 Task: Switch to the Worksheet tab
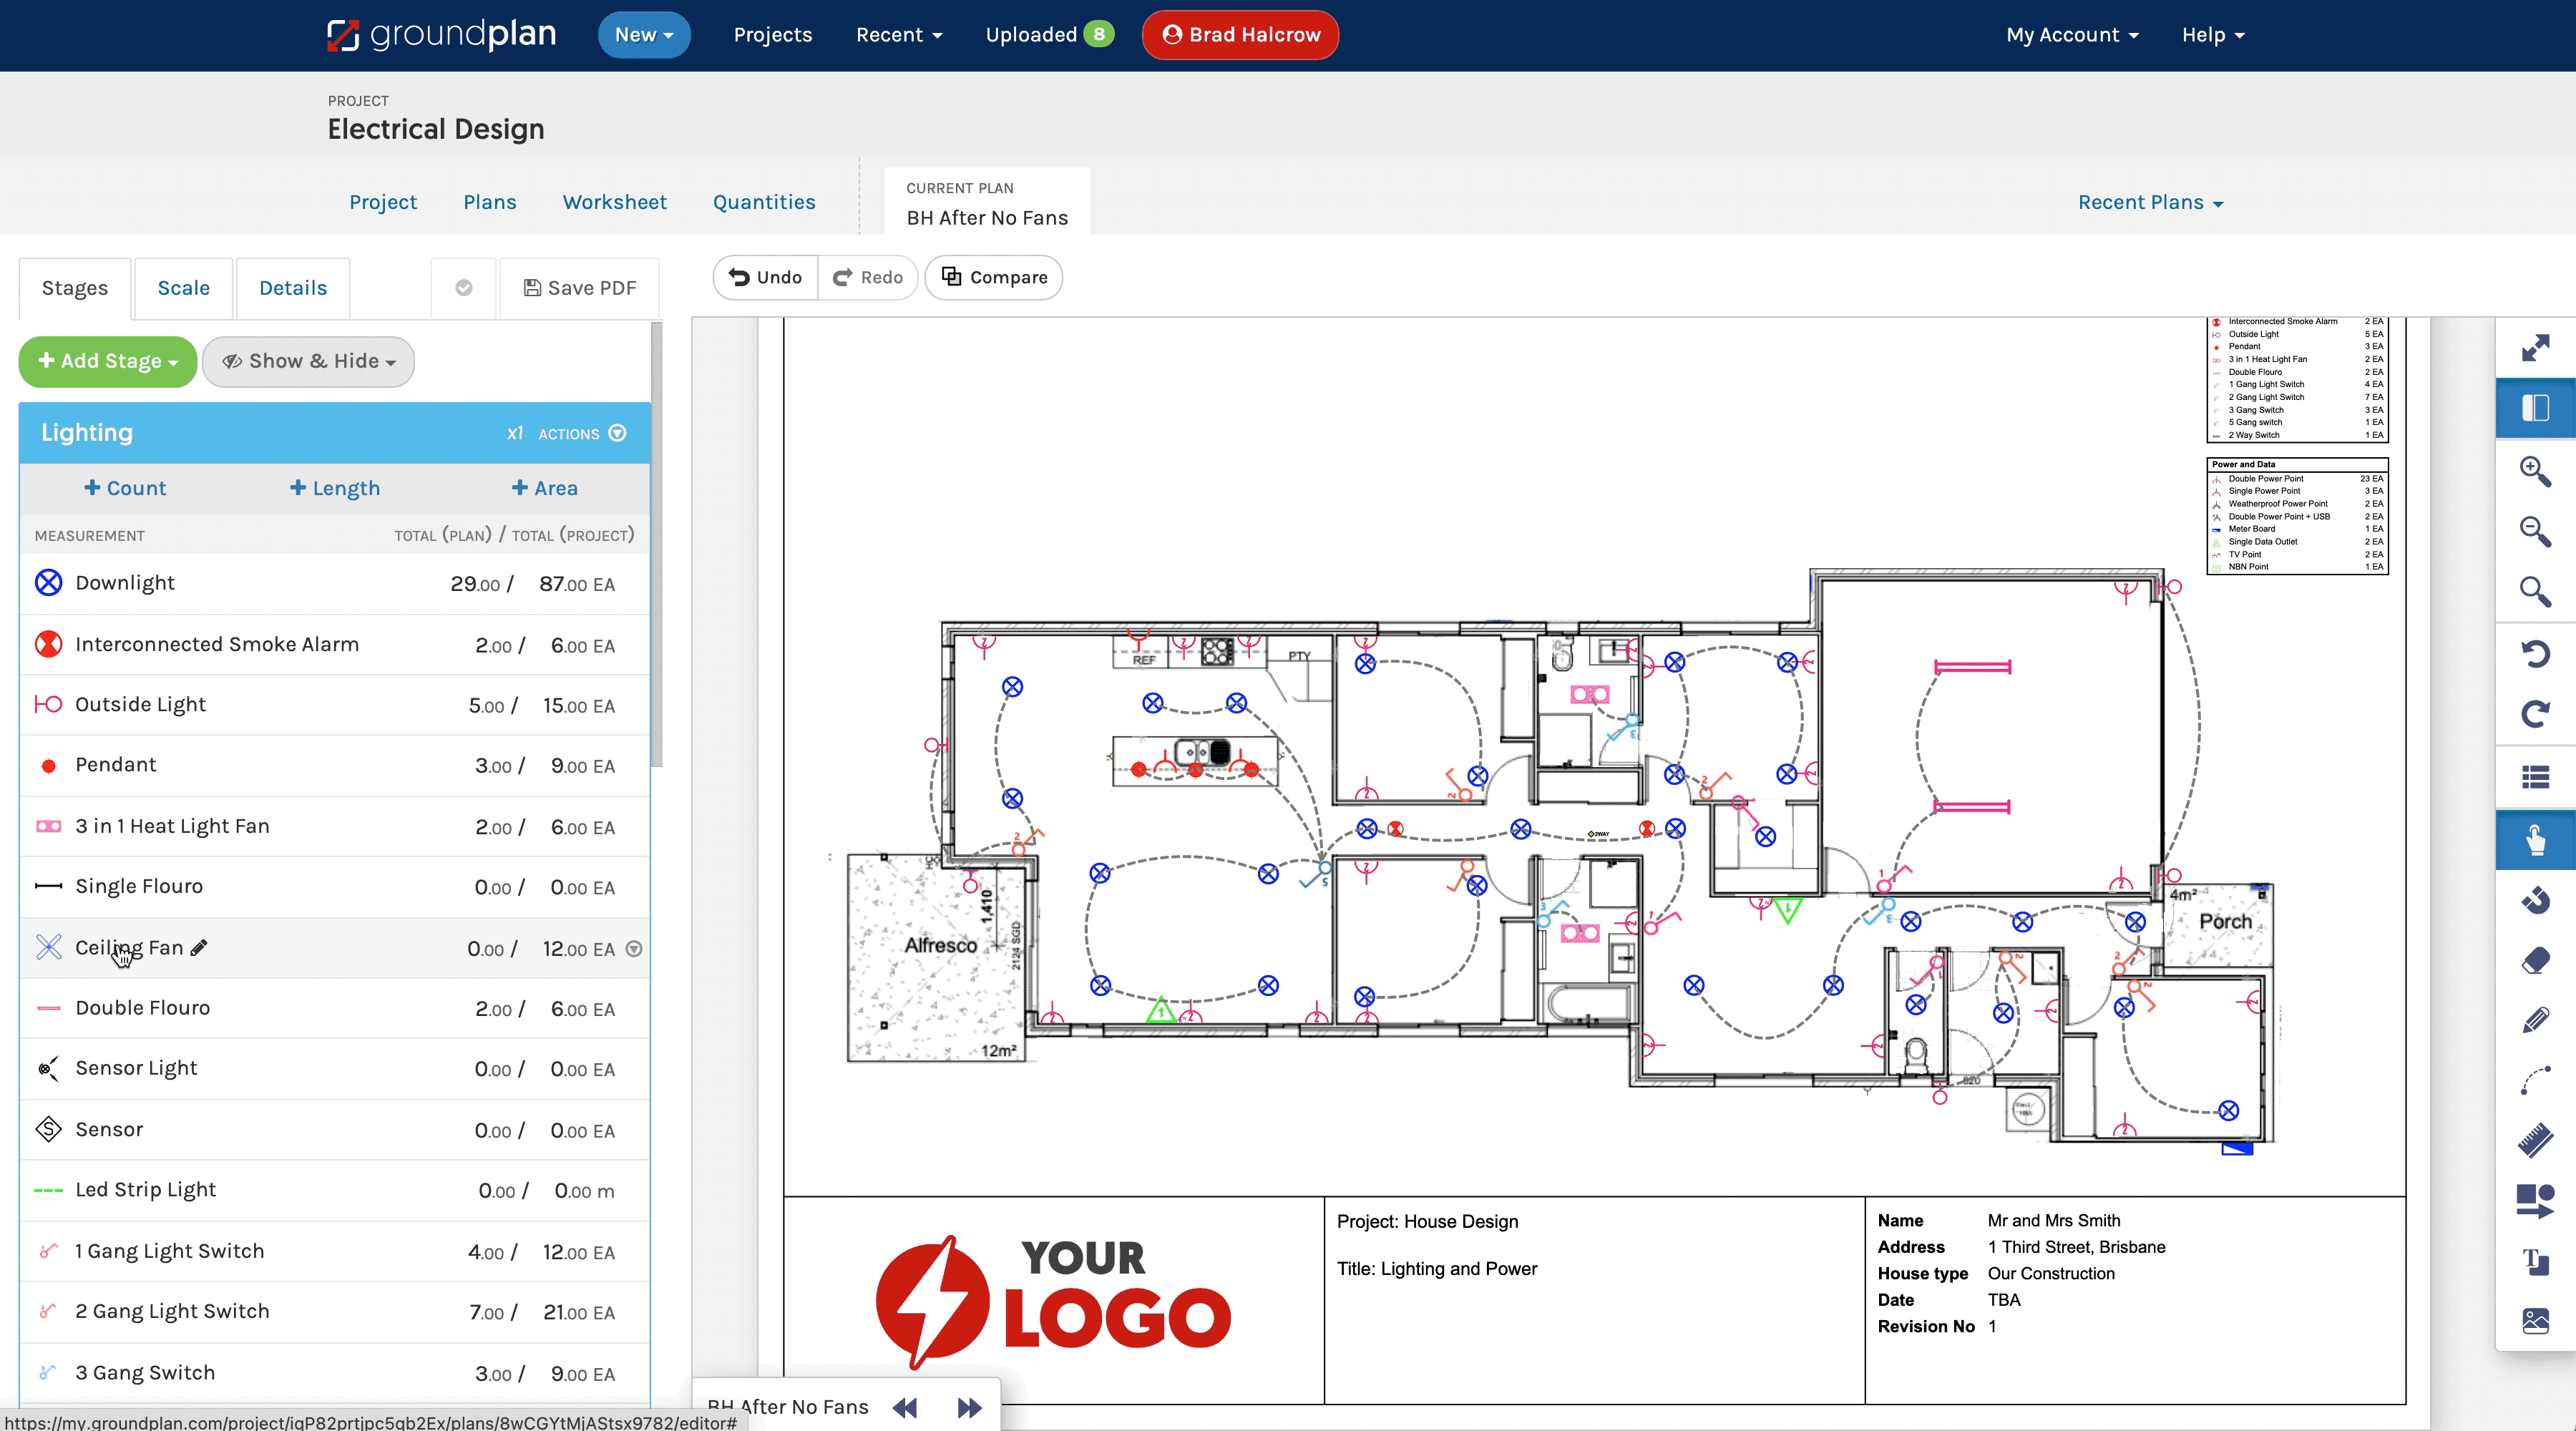[615, 202]
